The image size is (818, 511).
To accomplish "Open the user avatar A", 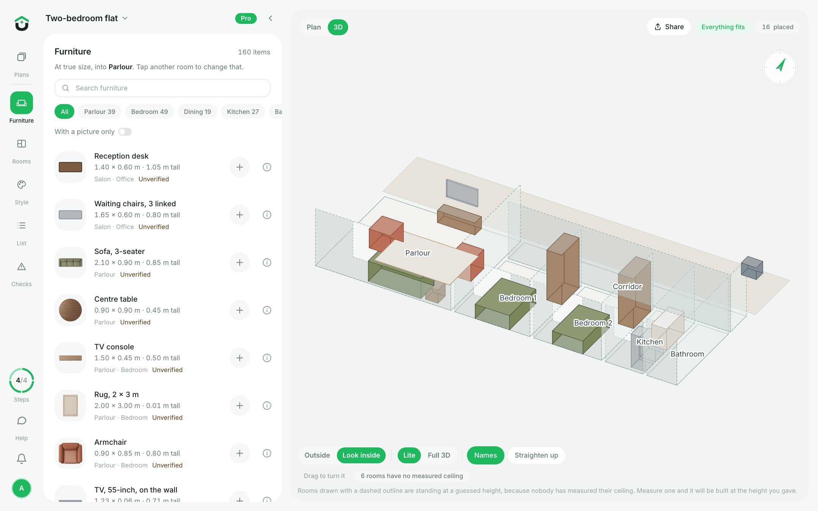I will [x=22, y=488].
